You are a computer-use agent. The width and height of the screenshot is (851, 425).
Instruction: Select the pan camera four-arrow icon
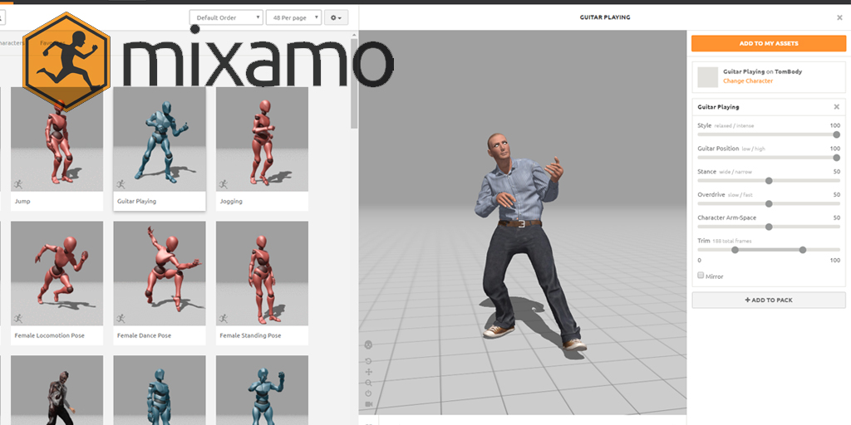pos(368,372)
